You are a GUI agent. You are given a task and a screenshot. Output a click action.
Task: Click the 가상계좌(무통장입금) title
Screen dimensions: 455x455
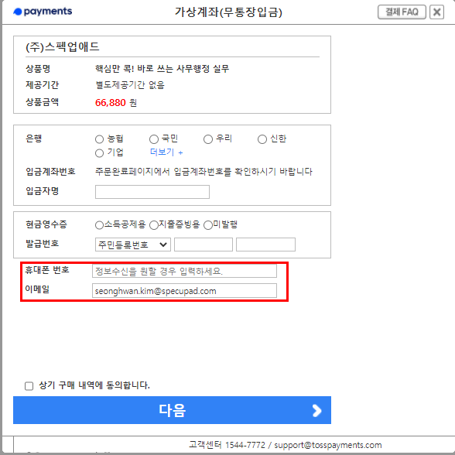click(x=228, y=12)
